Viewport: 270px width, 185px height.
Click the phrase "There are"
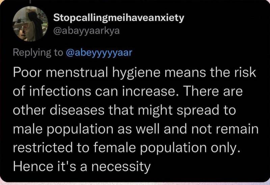[x=218, y=91]
